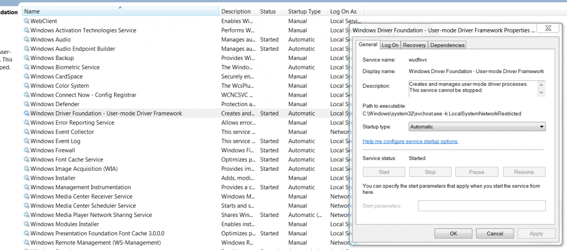Click the disabled Apply button
The height and width of the screenshot is (250, 567).
tap(536, 233)
